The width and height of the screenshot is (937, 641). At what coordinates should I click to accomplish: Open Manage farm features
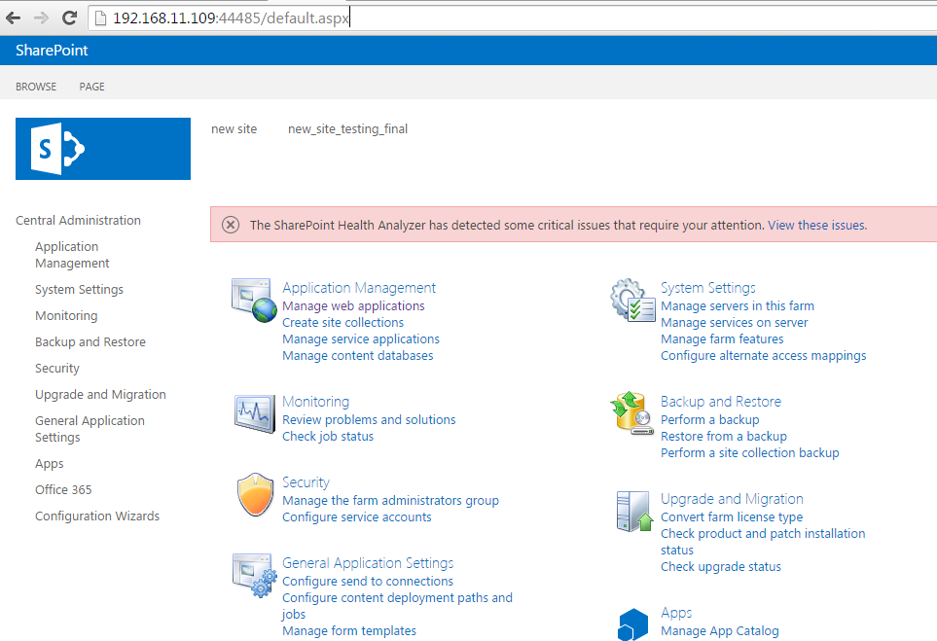click(722, 339)
